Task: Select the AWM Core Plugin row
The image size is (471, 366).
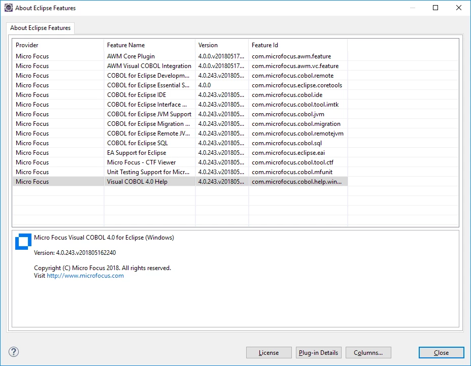Action: [180, 56]
